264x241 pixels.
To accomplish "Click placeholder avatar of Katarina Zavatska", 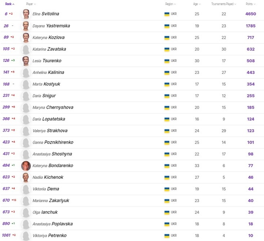I will (x=26, y=49).
